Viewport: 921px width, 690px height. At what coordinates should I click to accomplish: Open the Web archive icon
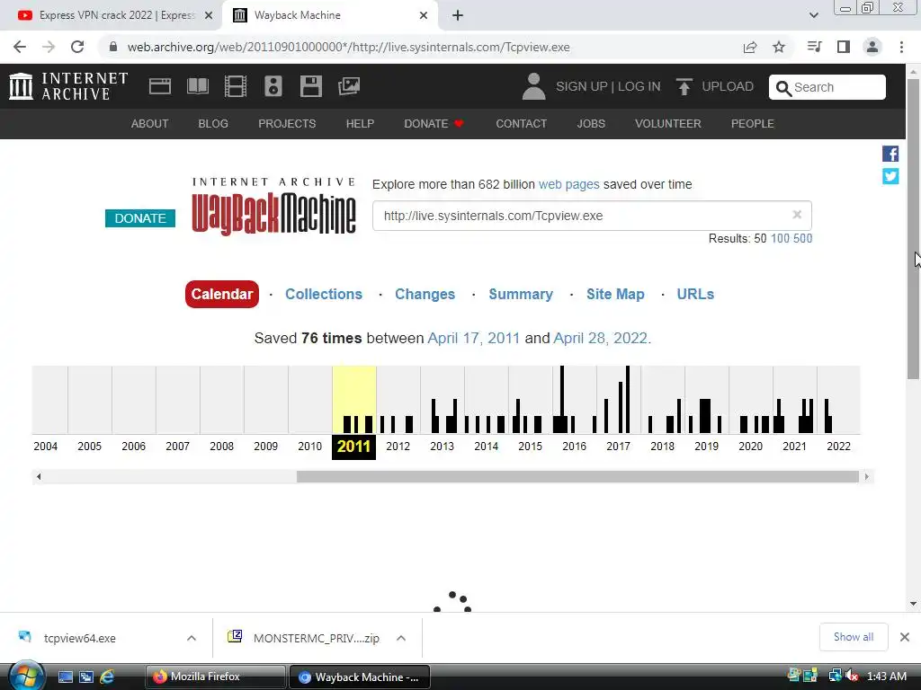pyautogui.click(x=160, y=86)
